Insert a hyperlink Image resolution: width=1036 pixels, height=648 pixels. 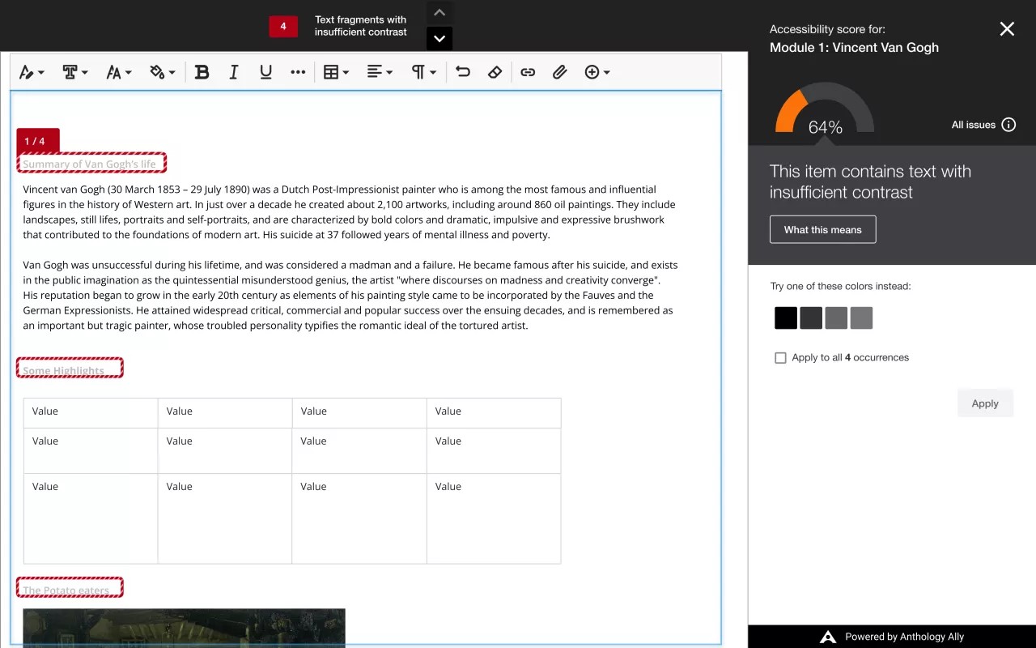pyautogui.click(x=528, y=72)
